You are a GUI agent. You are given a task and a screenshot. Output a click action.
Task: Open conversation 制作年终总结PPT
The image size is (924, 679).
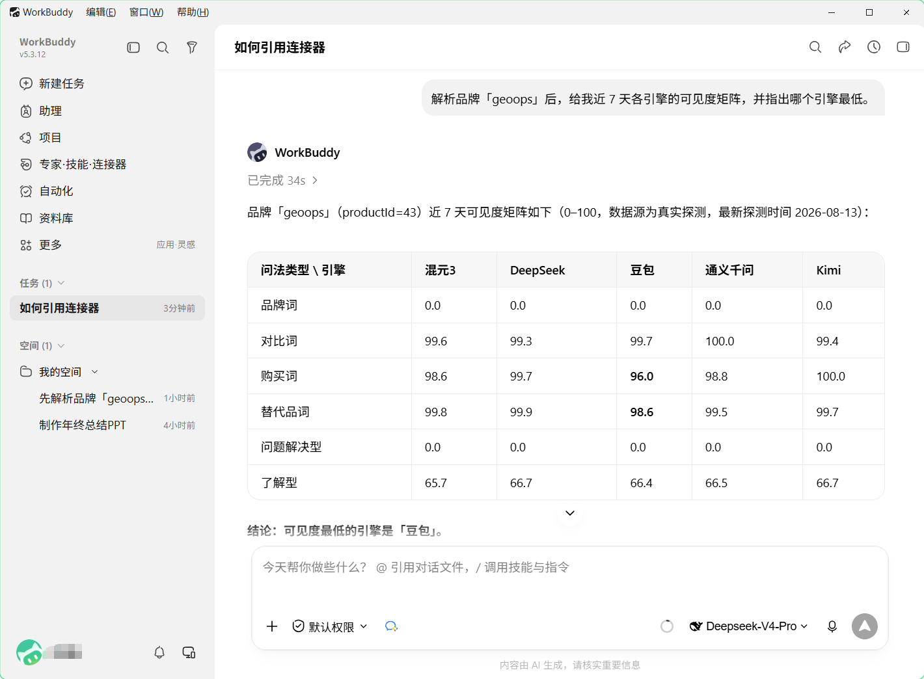point(83,425)
